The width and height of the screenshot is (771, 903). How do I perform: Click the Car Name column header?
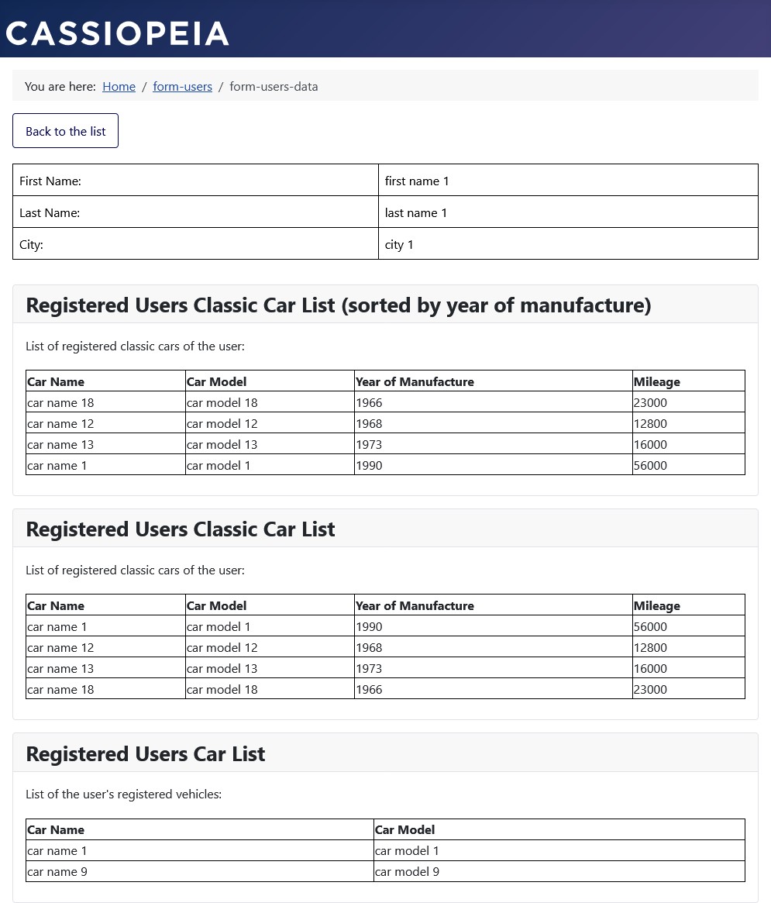click(x=56, y=381)
